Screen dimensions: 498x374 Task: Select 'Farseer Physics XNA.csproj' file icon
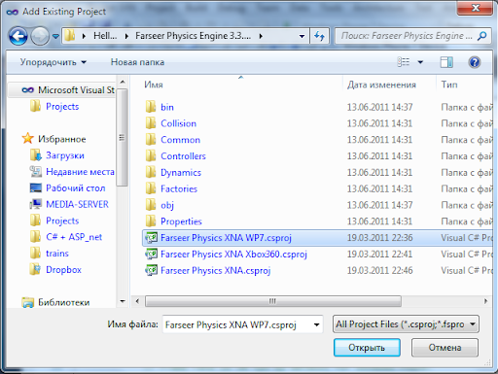pos(151,270)
